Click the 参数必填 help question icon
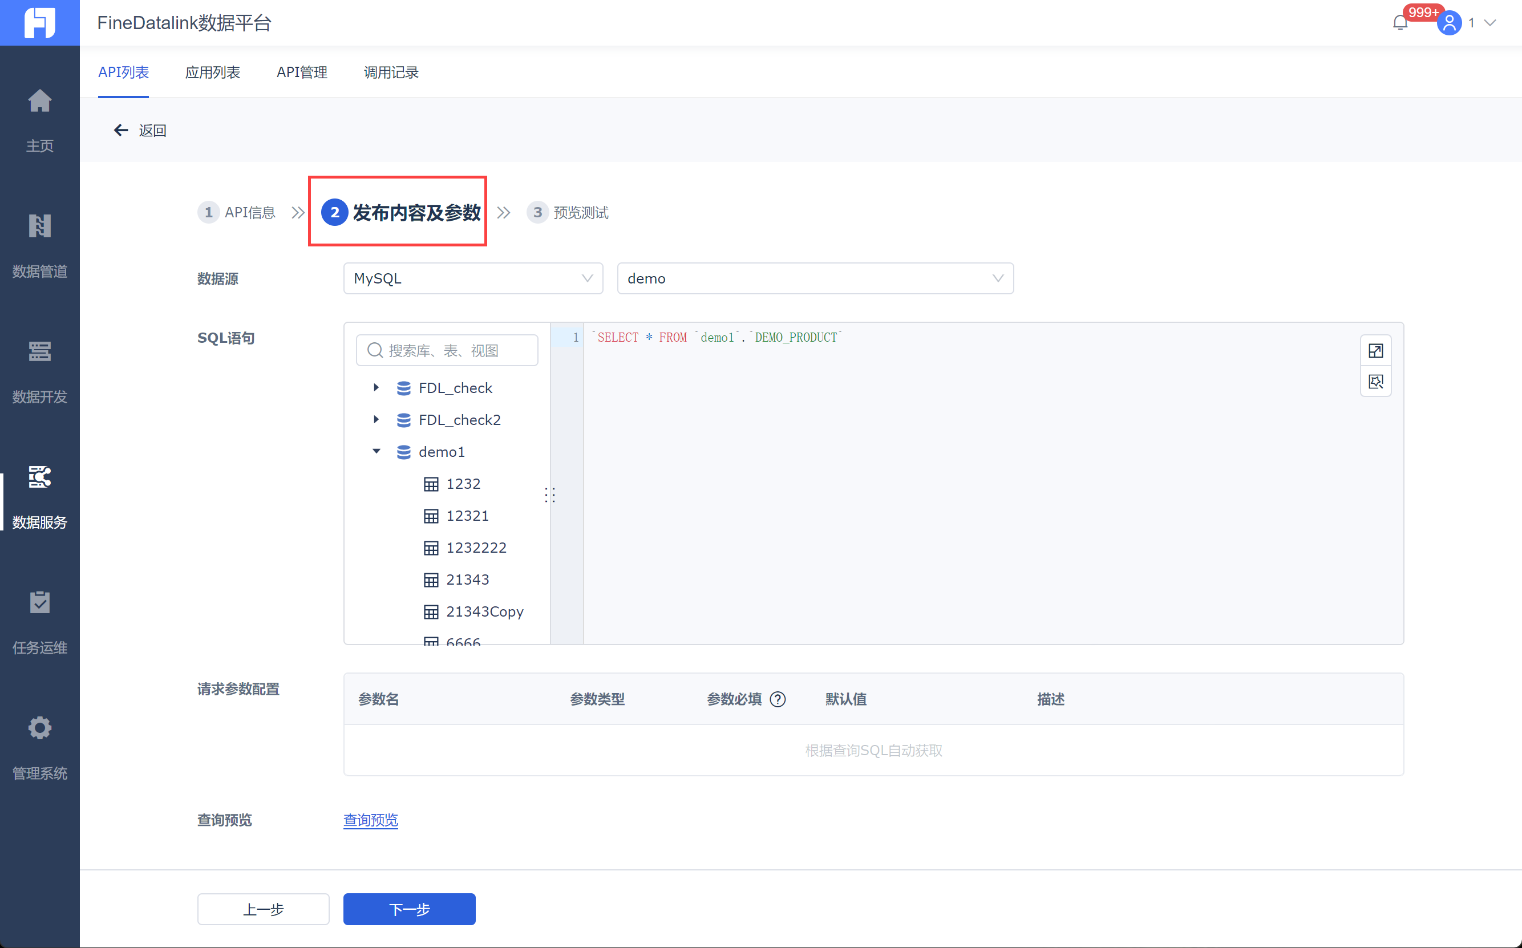This screenshot has height=948, width=1522. [x=778, y=699]
